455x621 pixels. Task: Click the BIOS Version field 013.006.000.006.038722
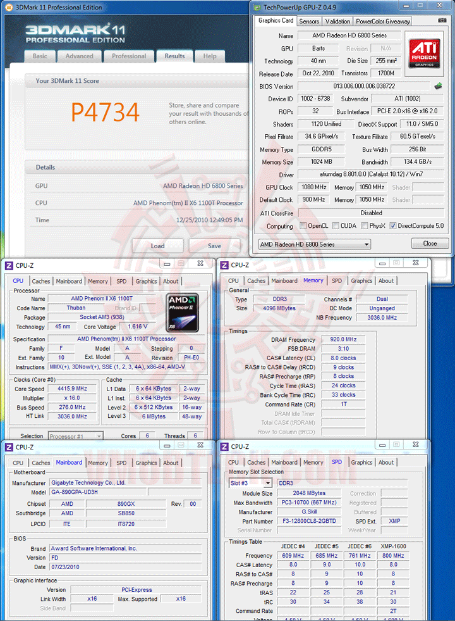pyautogui.click(x=363, y=86)
